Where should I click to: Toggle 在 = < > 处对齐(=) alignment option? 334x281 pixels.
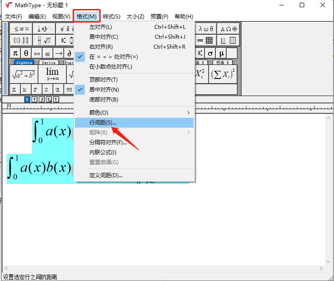pyautogui.click(x=134, y=57)
